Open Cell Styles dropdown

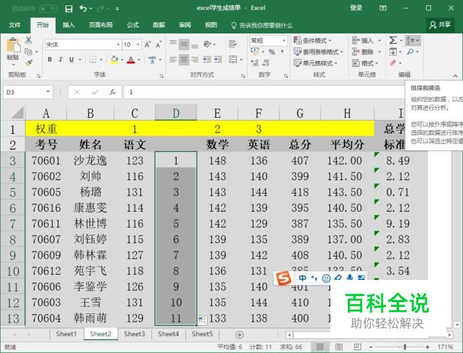pyautogui.click(x=315, y=63)
